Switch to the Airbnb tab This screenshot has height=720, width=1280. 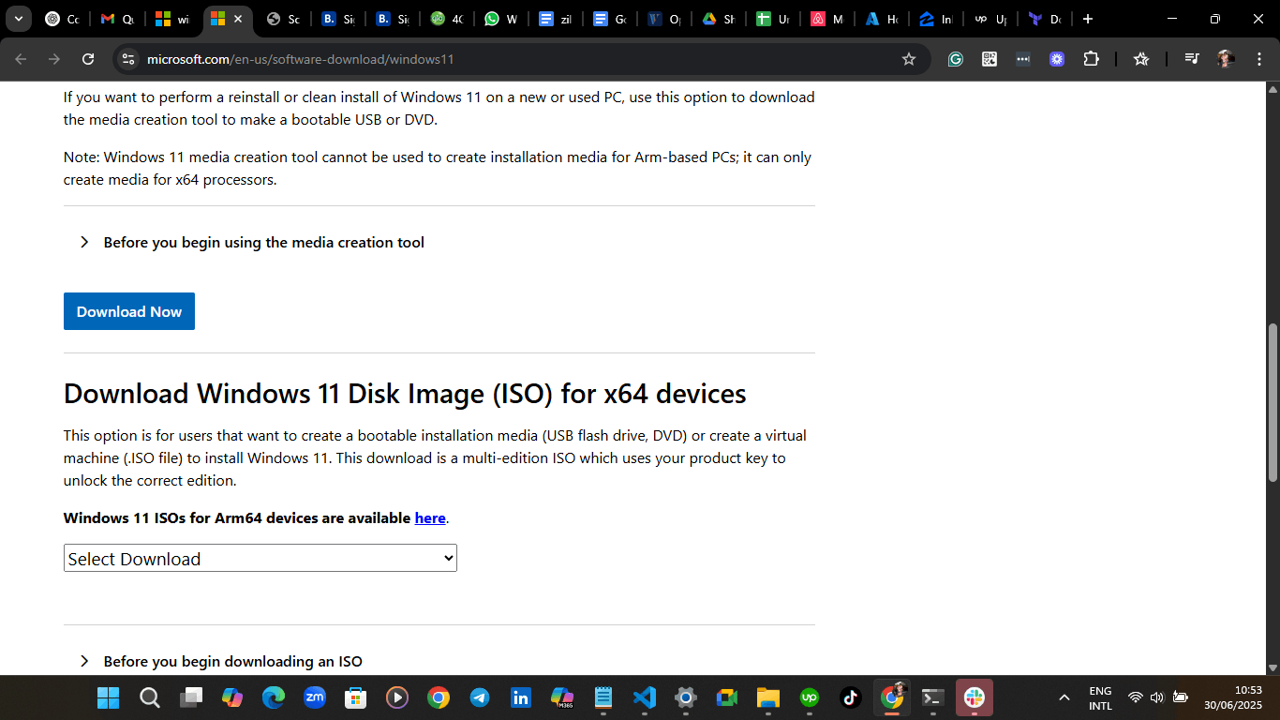[829, 19]
